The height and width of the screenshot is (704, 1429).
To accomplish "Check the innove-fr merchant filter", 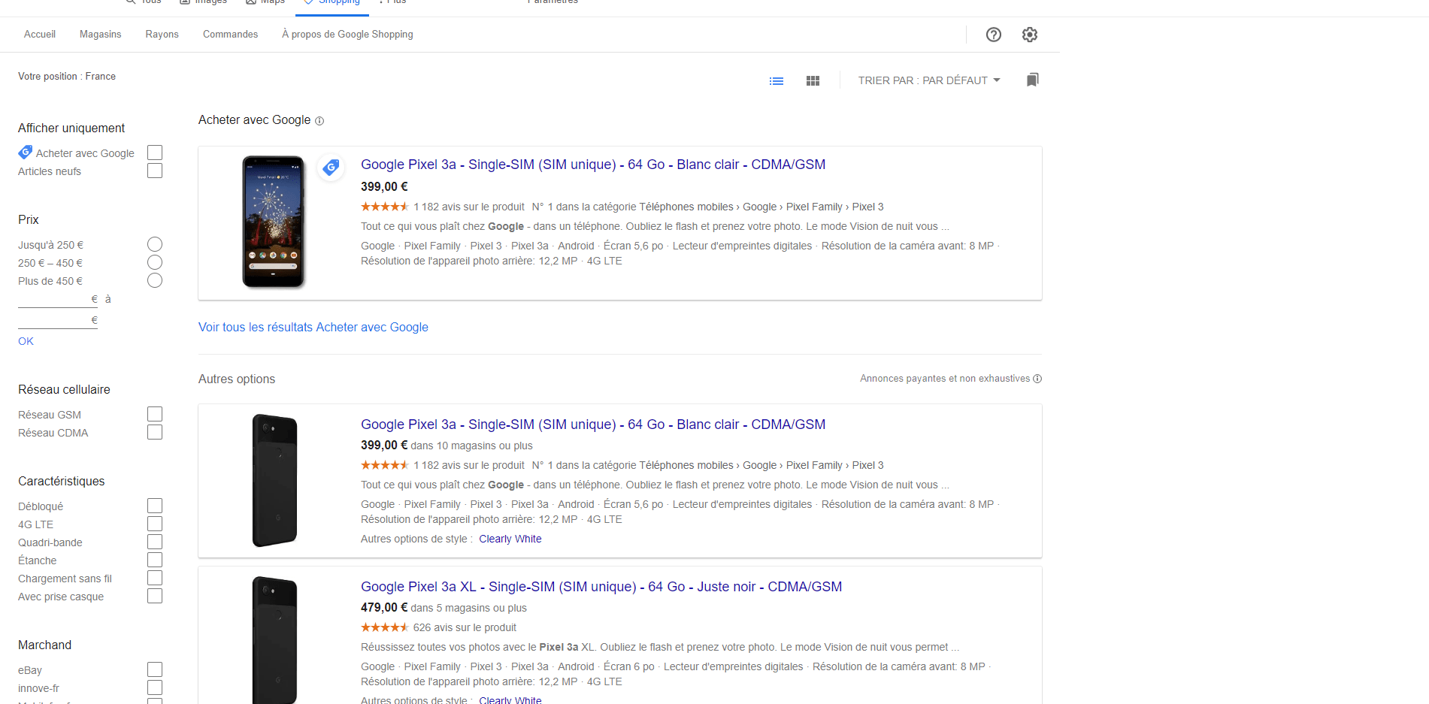I will click(155, 687).
